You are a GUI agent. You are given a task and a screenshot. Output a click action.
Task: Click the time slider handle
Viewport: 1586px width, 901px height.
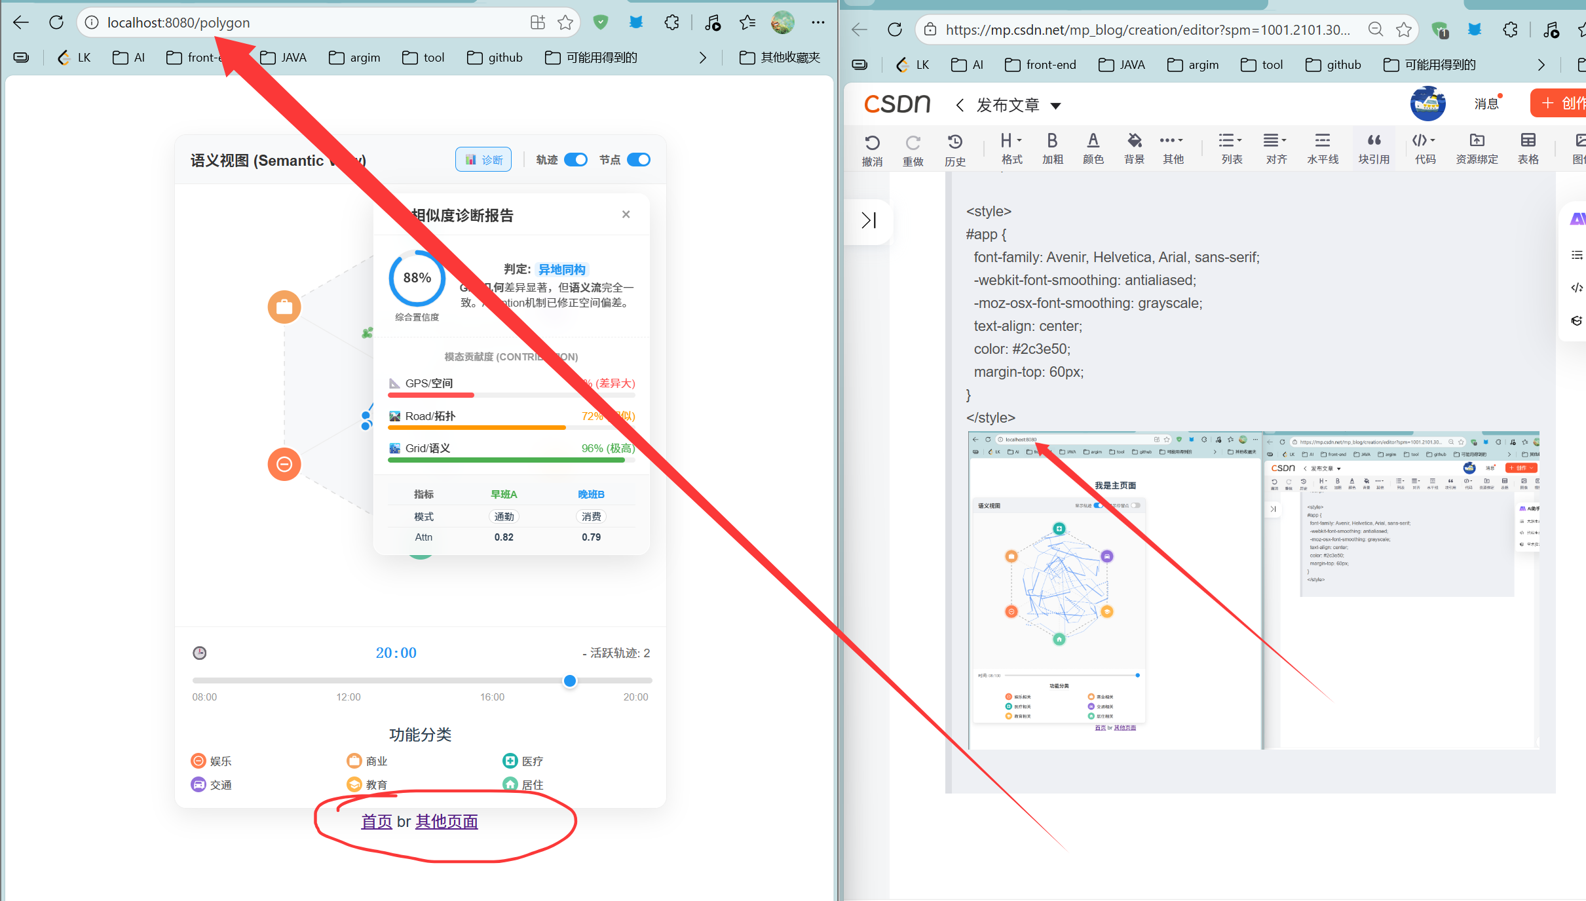click(570, 681)
